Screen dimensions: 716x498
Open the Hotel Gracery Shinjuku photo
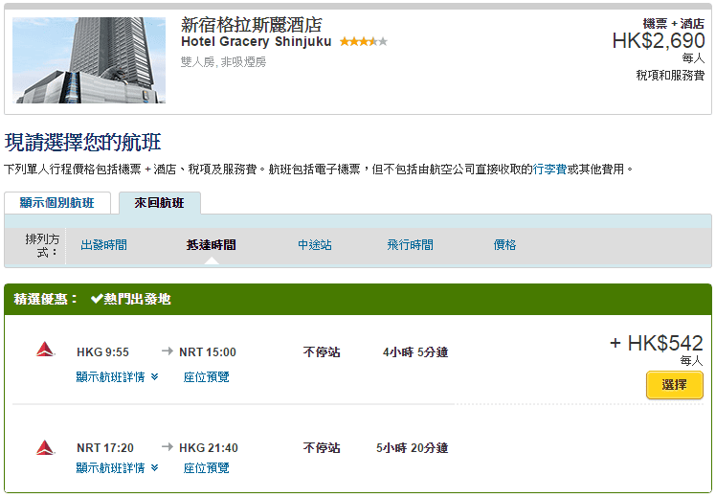[89, 60]
